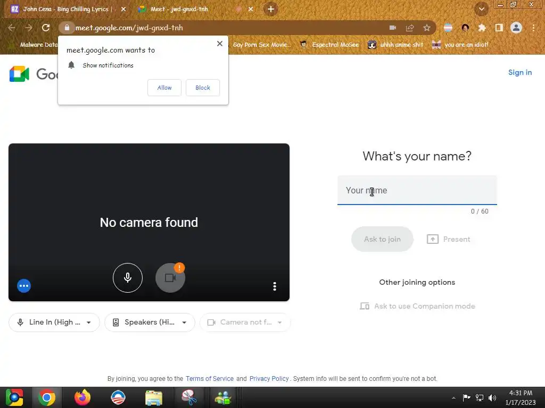The height and width of the screenshot is (408, 545).
Task: Open Firefox from the taskbar
Action: (82, 397)
